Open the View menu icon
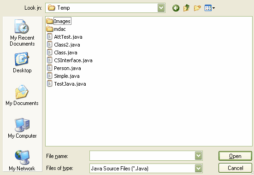The height and width of the screenshot is (175, 254). click(210, 8)
